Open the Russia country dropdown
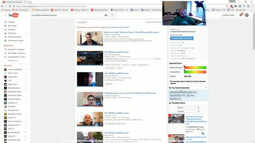The height and width of the screenshot is (143, 255). [x=188, y=108]
